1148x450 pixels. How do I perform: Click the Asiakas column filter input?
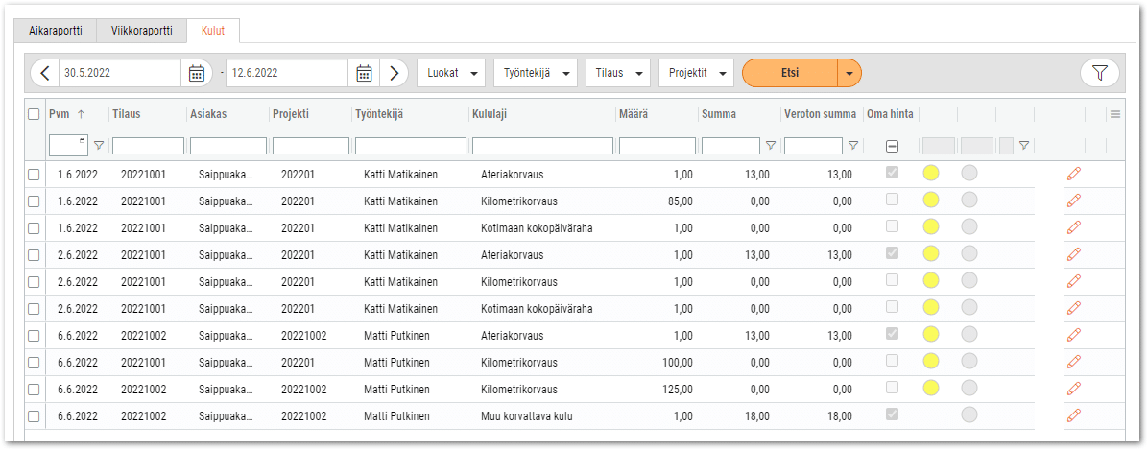227,146
